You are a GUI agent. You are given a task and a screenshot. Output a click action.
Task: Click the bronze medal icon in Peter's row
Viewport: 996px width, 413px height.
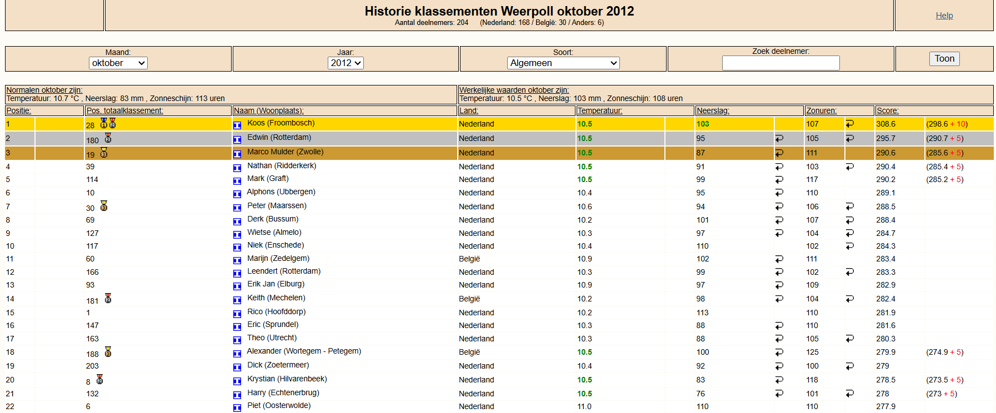104,206
